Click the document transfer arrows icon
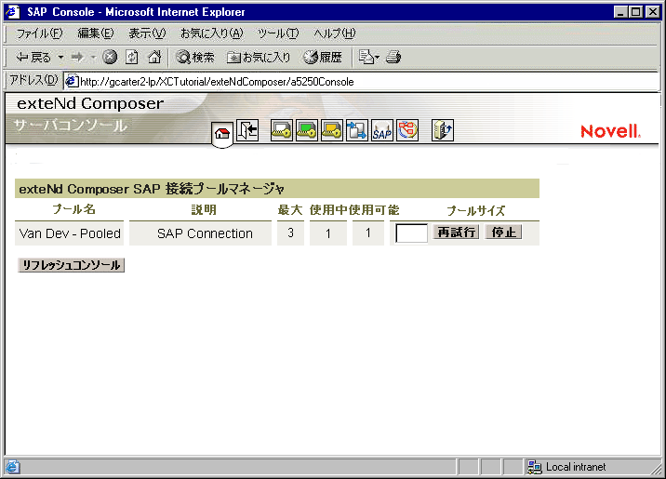Screen dimensions: 666x479 pyautogui.click(x=357, y=130)
